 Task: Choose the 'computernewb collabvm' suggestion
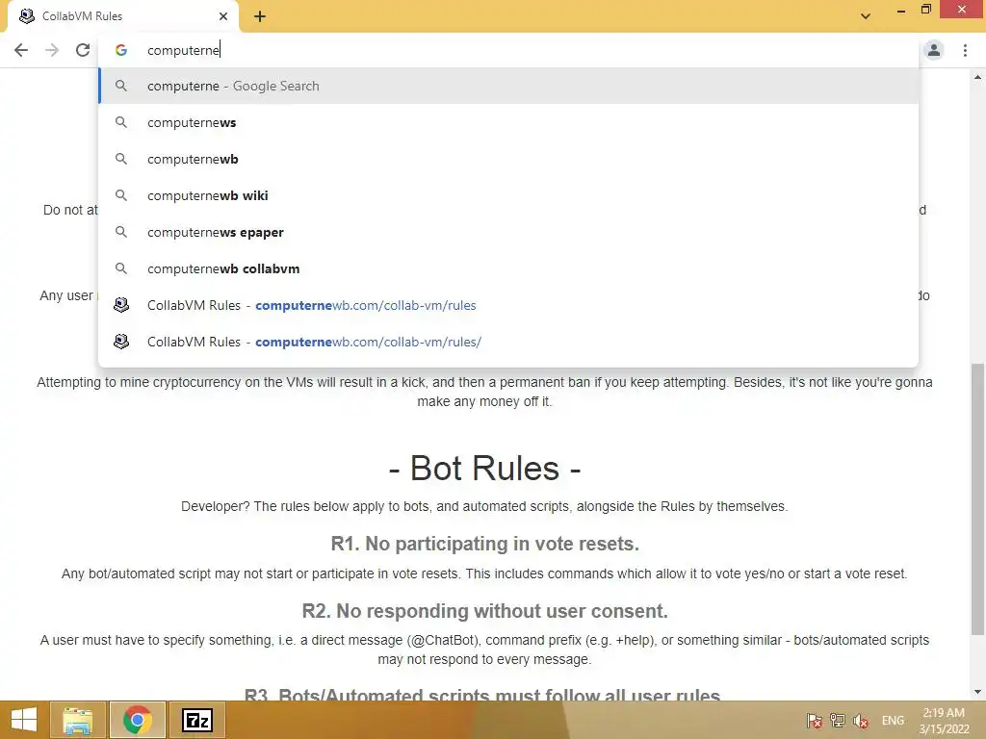(x=508, y=268)
